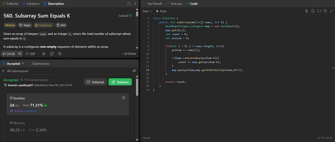Viewport: 335px width, 142px height.
Task: Open the code bookmark icon
Action: click(x=313, y=11)
